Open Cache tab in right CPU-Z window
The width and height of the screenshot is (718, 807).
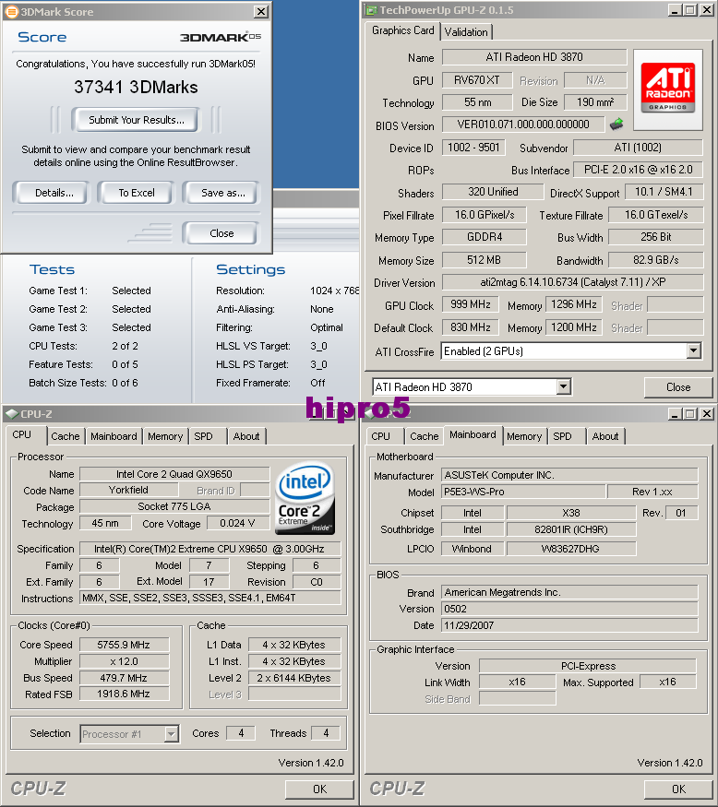(425, 436)
